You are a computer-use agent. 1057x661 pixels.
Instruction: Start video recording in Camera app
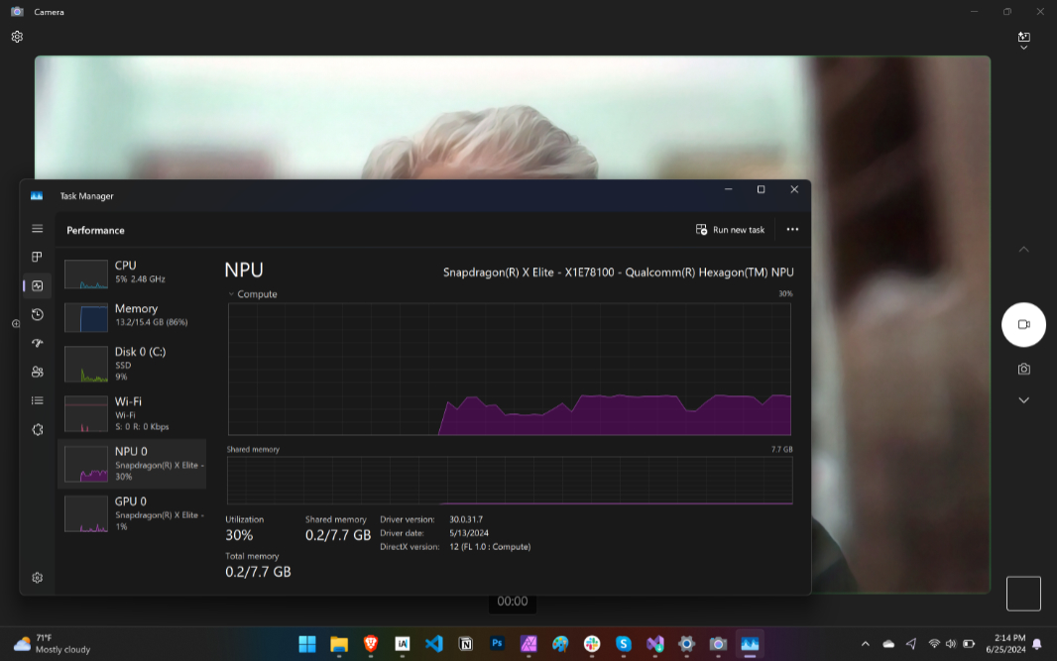coord(1023,325)
